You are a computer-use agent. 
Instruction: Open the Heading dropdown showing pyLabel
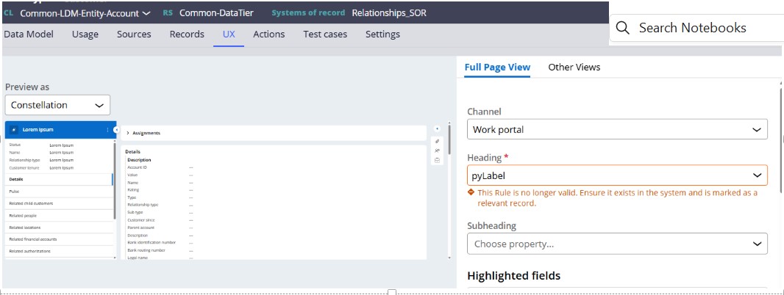[x=617, y=175]
